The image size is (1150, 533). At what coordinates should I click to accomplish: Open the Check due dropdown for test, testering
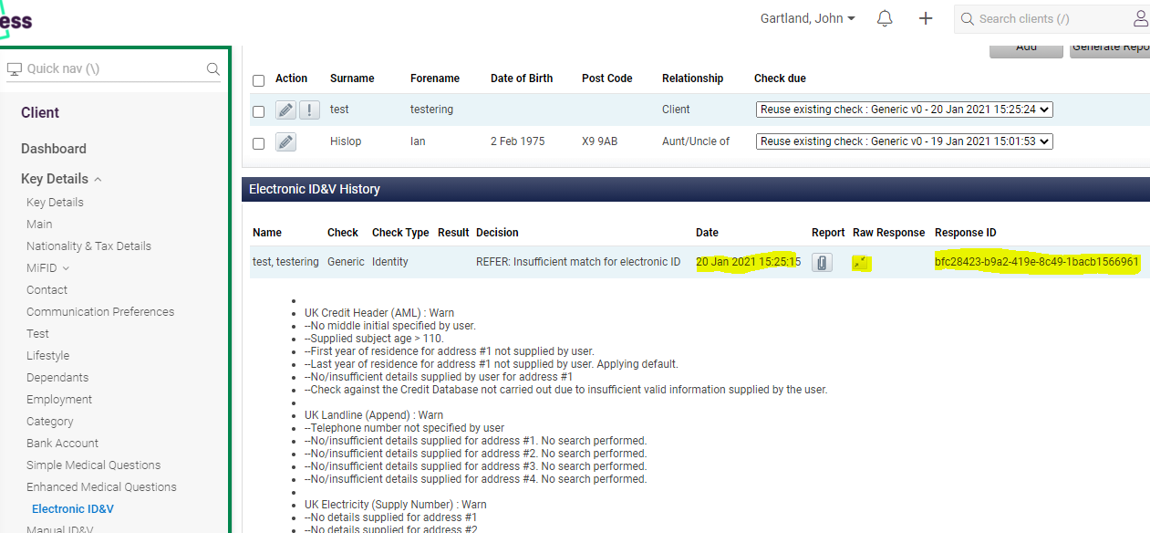point(904,109)
